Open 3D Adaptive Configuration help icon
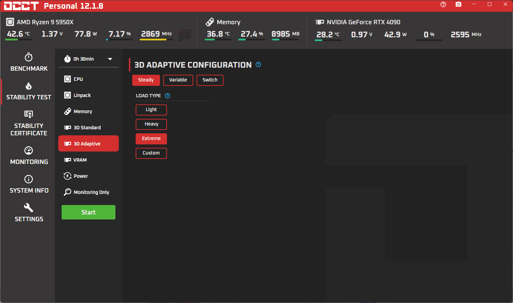The width and height of the screenshot is (513, 303). (x=258, y=65)
